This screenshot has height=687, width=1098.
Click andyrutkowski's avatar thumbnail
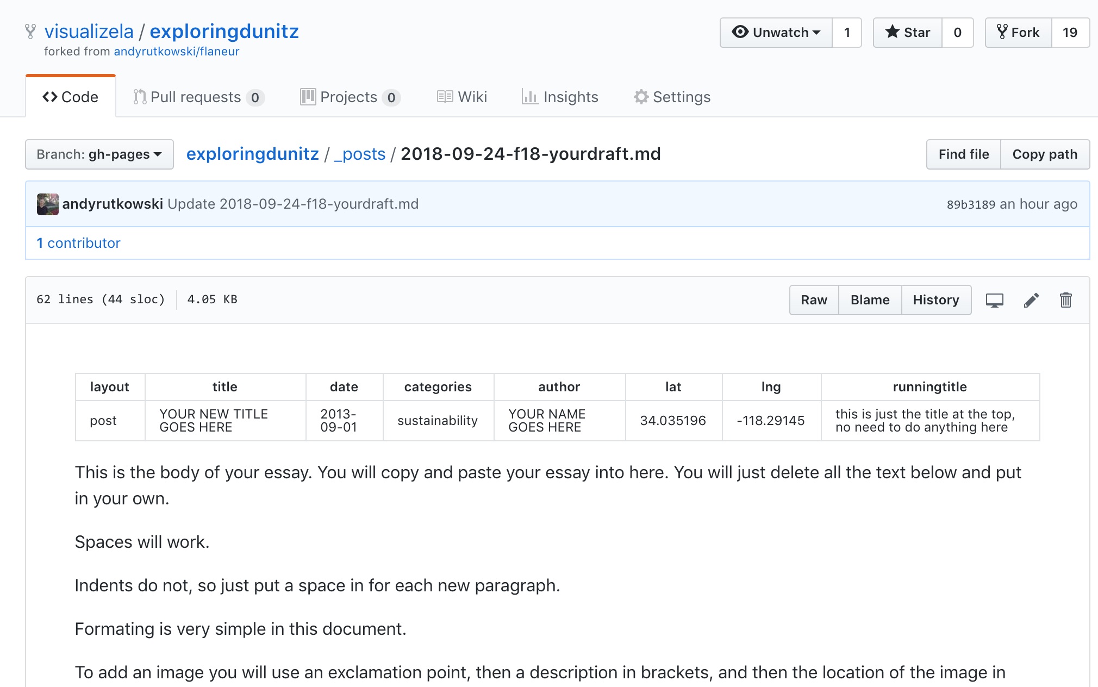coord(48,204)
